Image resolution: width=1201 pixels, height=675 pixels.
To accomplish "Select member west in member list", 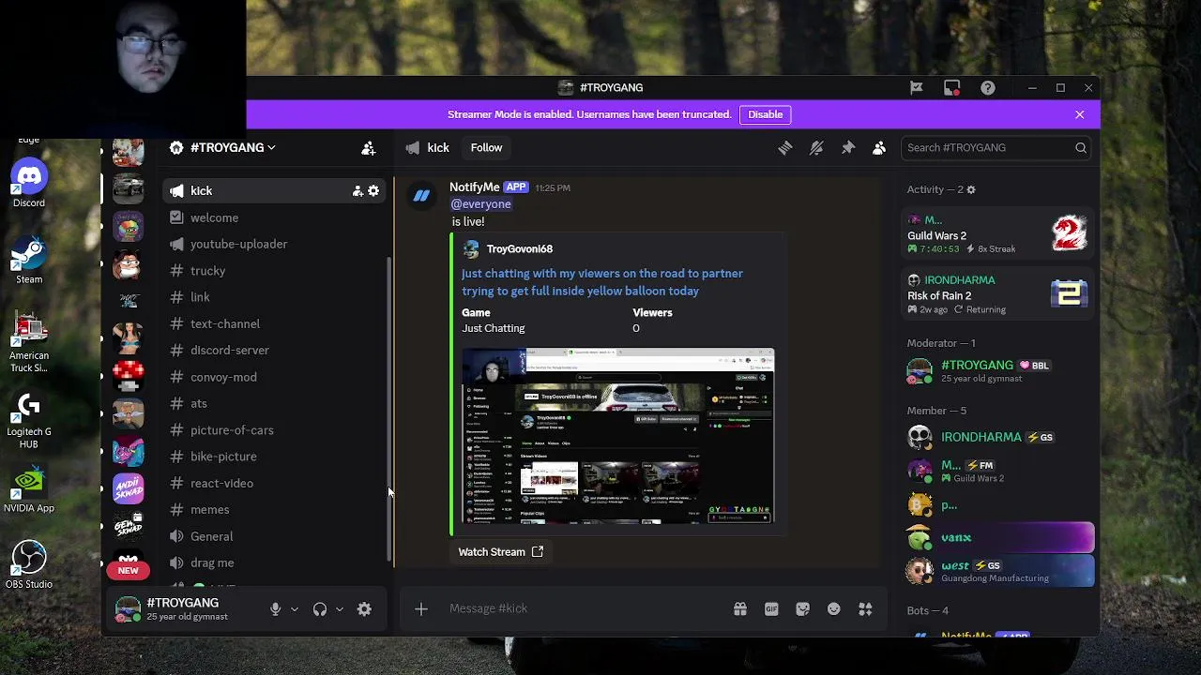I will coord(997,571).
